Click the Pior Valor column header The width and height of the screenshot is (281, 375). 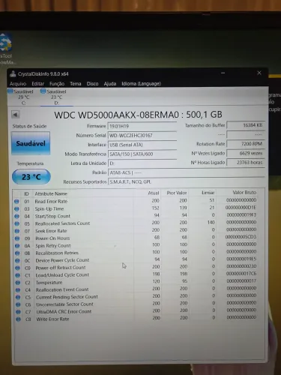tap(177, 193)
